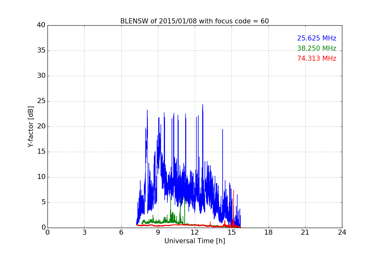Image resolution: width=380 pixels, height=253 pixels.
Task: Select the blue '25.625 MHz' legend label
Action: (317, 38)
